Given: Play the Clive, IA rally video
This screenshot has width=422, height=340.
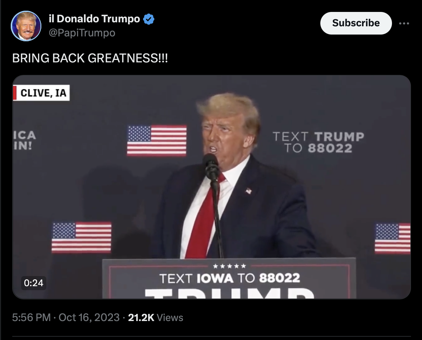Looking at the screenshot, I should pyautogui.click(x=211, y=187).
